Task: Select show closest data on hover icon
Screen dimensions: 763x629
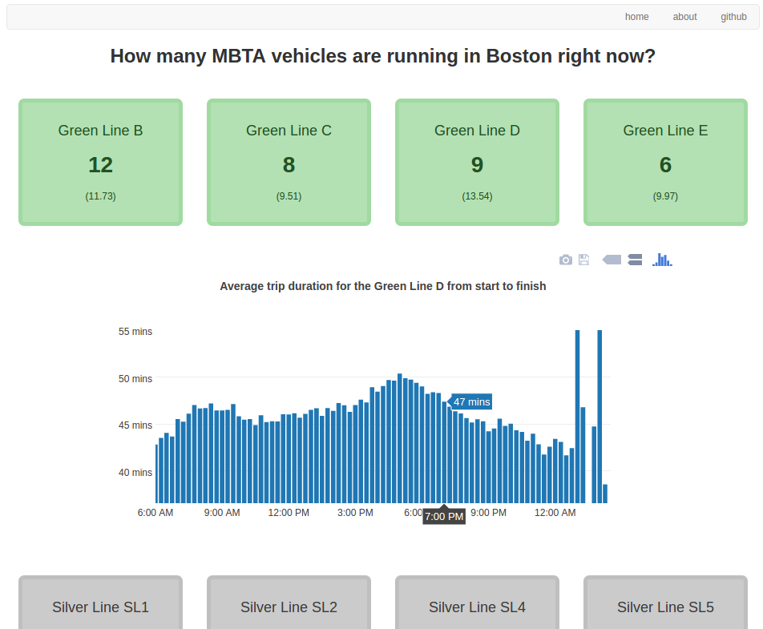Action: coord(612,260)
